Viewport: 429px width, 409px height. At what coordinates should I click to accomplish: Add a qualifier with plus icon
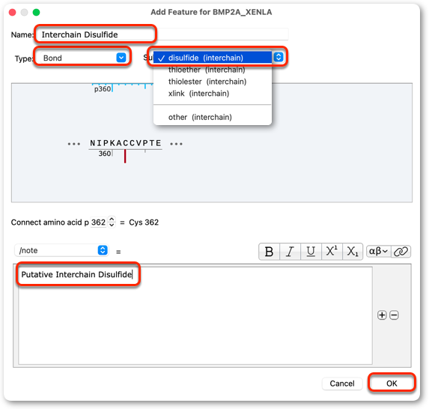[x=382, y=315]
